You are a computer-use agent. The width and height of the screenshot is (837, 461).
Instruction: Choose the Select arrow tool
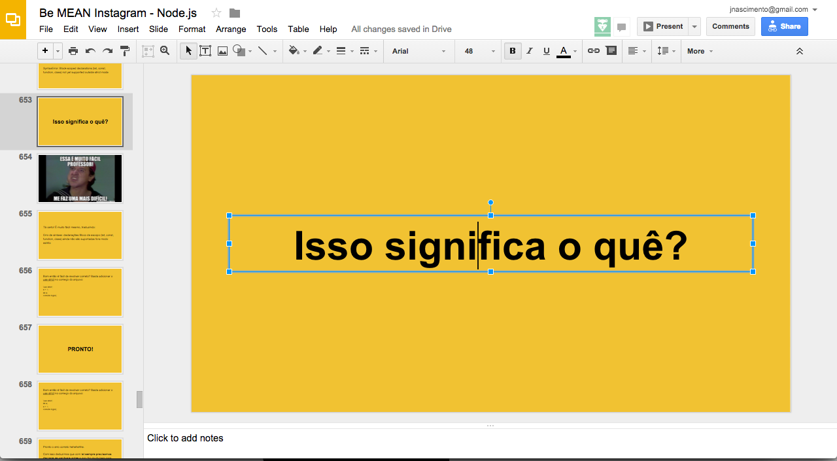point(188,51)
